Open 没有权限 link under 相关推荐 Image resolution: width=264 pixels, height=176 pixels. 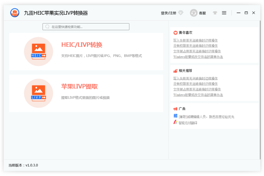(x=195, y=84)
